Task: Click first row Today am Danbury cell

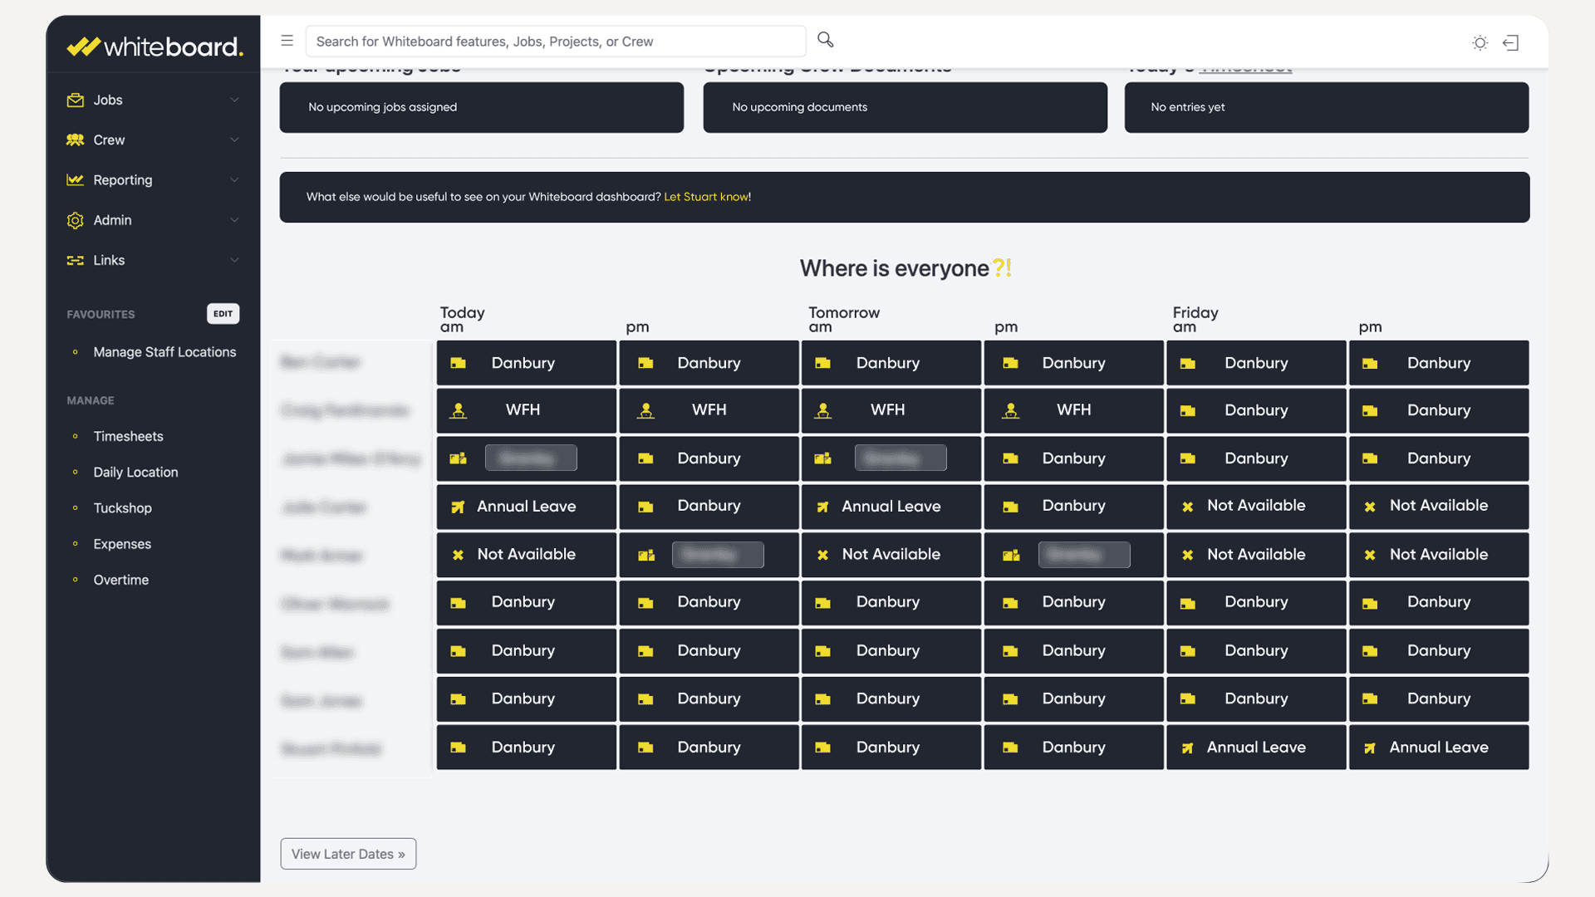Action: tap(526, 363)
